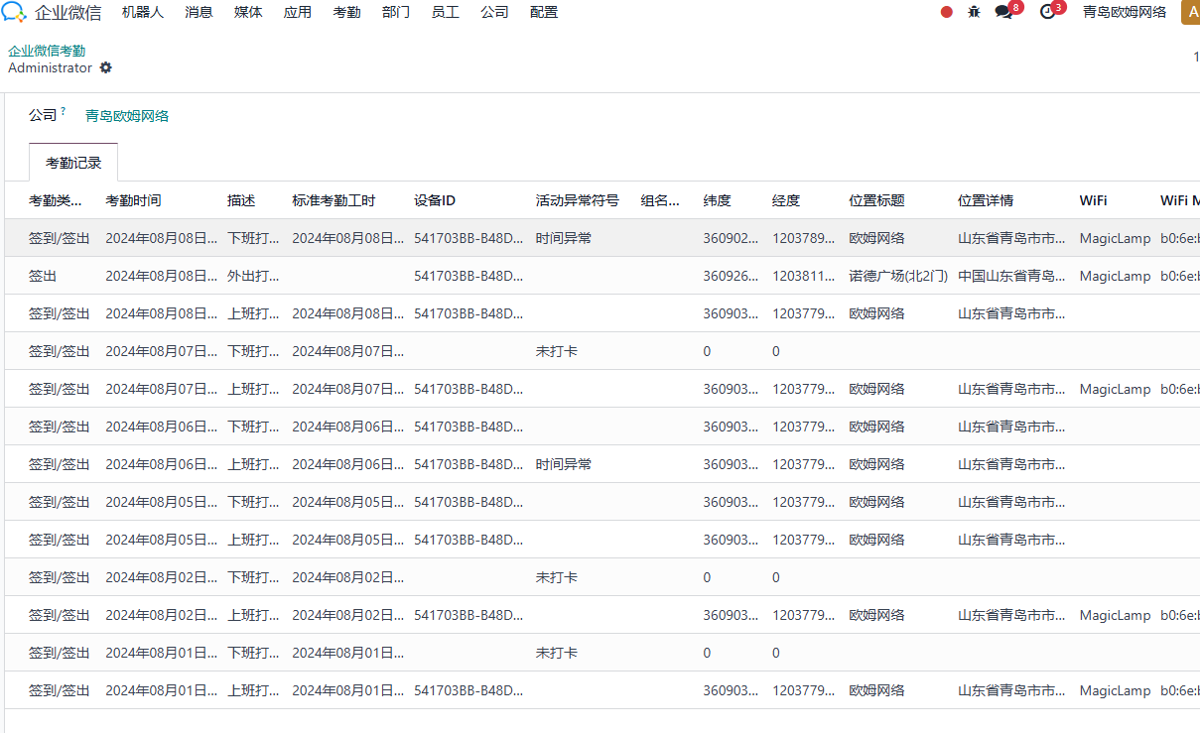Open the 青岛欧姆网络 company field link

pyautogui.click(x=127, y=116)
